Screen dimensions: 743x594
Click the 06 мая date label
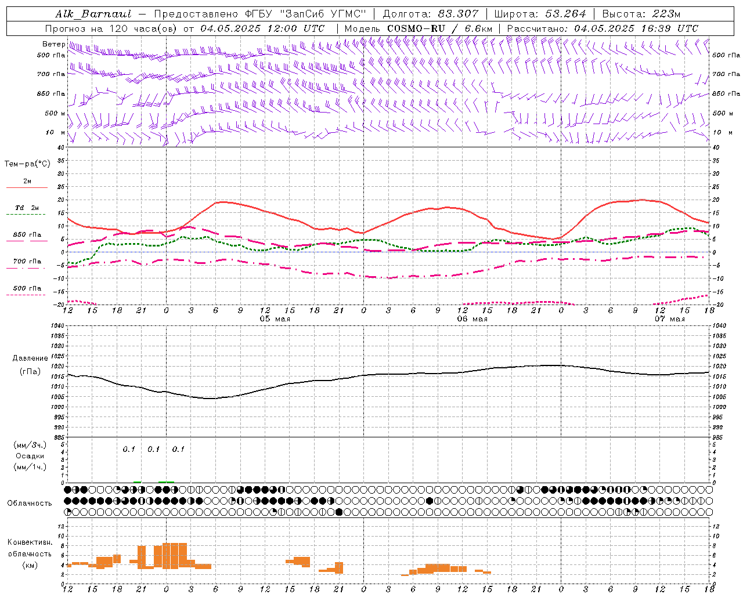pyautogui.click(x=473, y=319)
